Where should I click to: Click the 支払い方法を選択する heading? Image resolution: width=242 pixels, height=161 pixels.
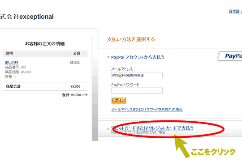coord(131,39)
